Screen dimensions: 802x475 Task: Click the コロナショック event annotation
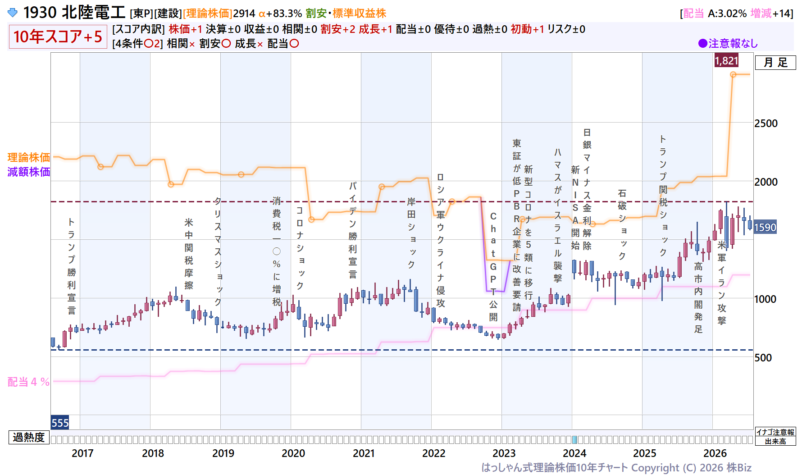click(300, 248)
